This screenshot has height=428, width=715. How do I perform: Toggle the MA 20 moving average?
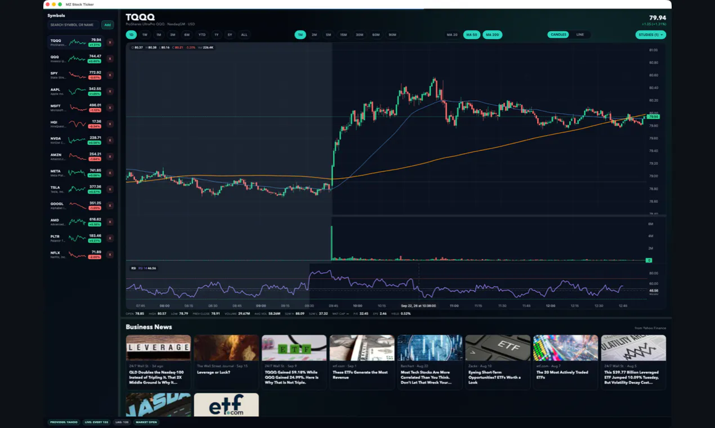coord(452,35)
